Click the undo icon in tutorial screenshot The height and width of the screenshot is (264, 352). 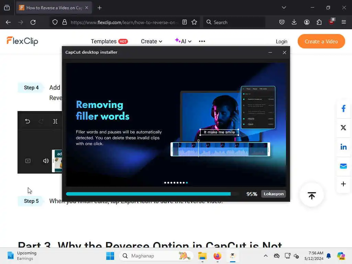[27, 121]
